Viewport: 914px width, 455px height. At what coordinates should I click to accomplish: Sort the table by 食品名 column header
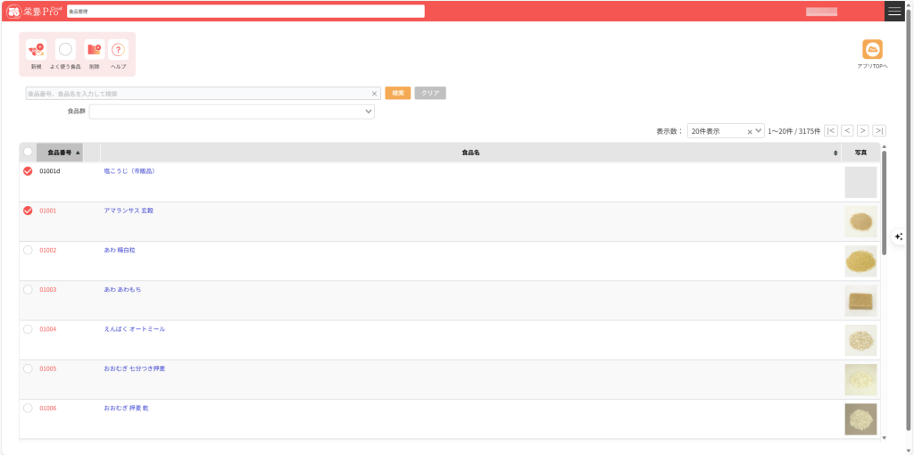(470, 153)
